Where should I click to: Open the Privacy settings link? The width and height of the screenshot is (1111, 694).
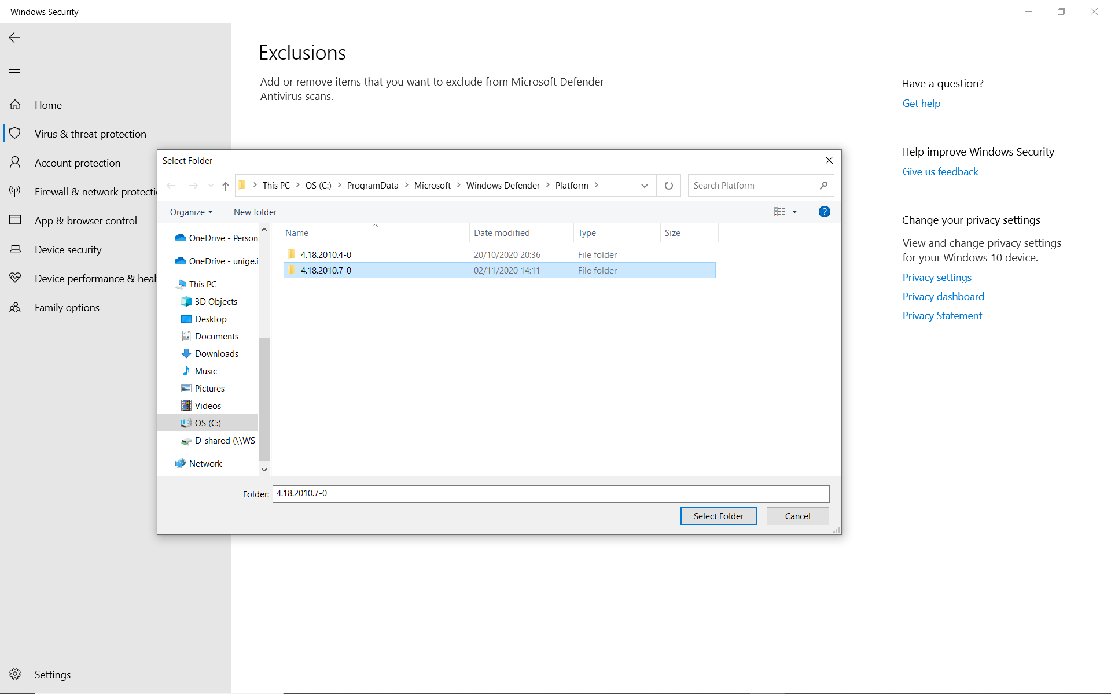click(937, 277)
